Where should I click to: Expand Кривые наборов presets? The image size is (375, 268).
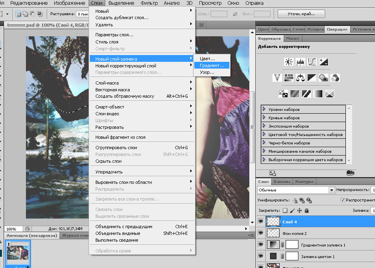[264, 117]
